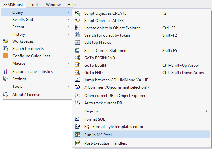Click the Post-Execution Handlers icon
This screenshot has width=212, height=149.
click(78, 143)
